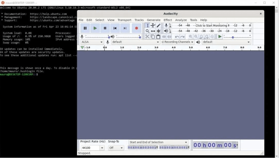Open the Snap-To dropdown set to Off

click(x=116, y=148)
